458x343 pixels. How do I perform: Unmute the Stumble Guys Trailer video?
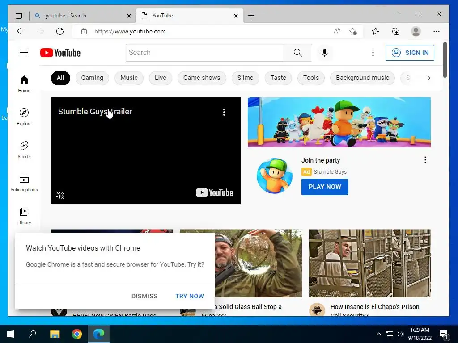tap(60, 195)
